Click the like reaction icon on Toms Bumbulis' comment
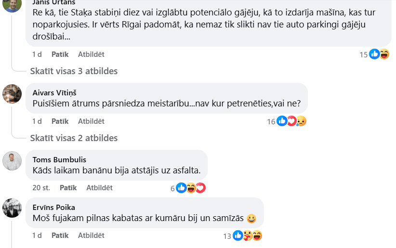396x248 pixels. (x=181, y=188)
